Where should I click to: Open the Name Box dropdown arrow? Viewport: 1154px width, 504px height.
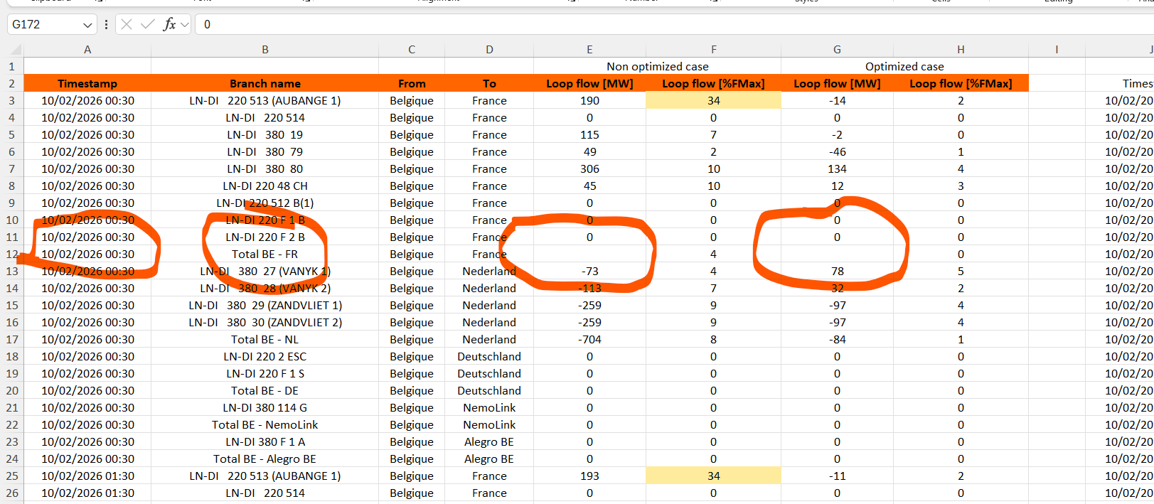pyautogui.click(x=87, y=25)
